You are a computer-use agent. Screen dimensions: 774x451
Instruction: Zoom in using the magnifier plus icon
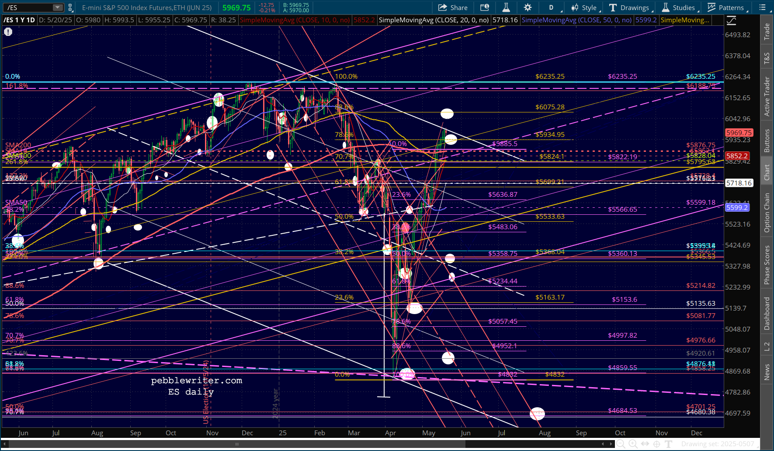click(x=633, y=444)
